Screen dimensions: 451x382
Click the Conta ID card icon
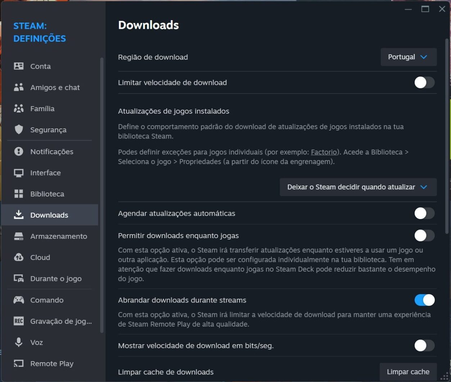[19, 66]
